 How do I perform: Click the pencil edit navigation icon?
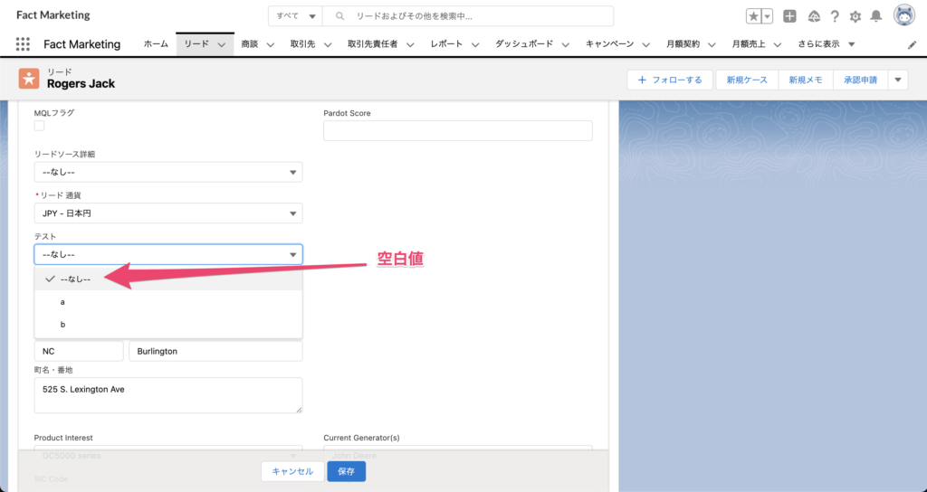click(x=912, y=45)
